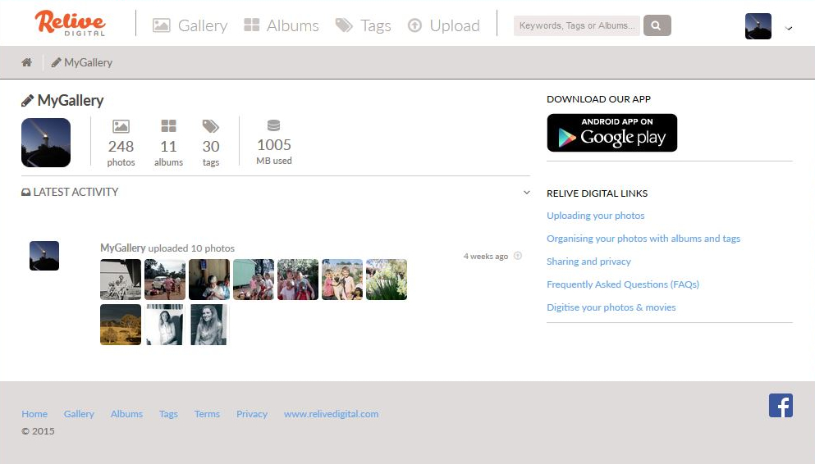Click the Albums footer link
Screen dimensions: 815x464
tap(126, 414)
